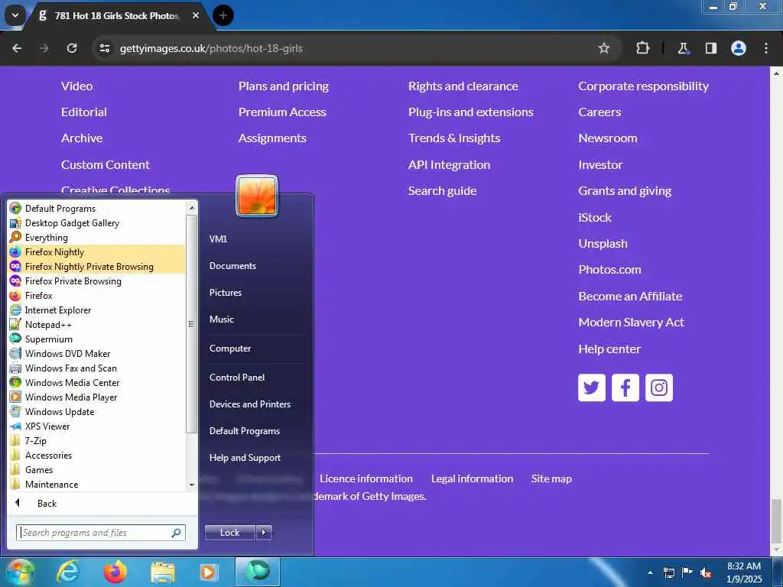This screenshot has width=783, height=587.
Task: Open the Corporate responsibility link
Action: click(x=643, y=86)
